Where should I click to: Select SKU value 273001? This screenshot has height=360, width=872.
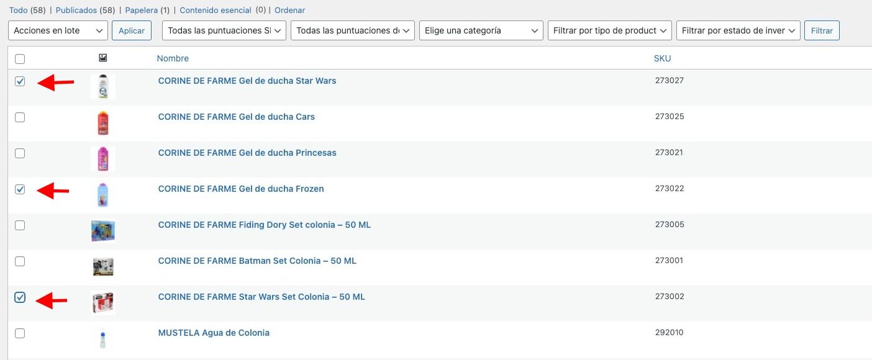pyautogui.click(x=670, y=261)
